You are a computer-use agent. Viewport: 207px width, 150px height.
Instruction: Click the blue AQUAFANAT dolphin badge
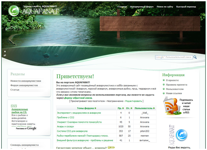(x=182, y=135)
